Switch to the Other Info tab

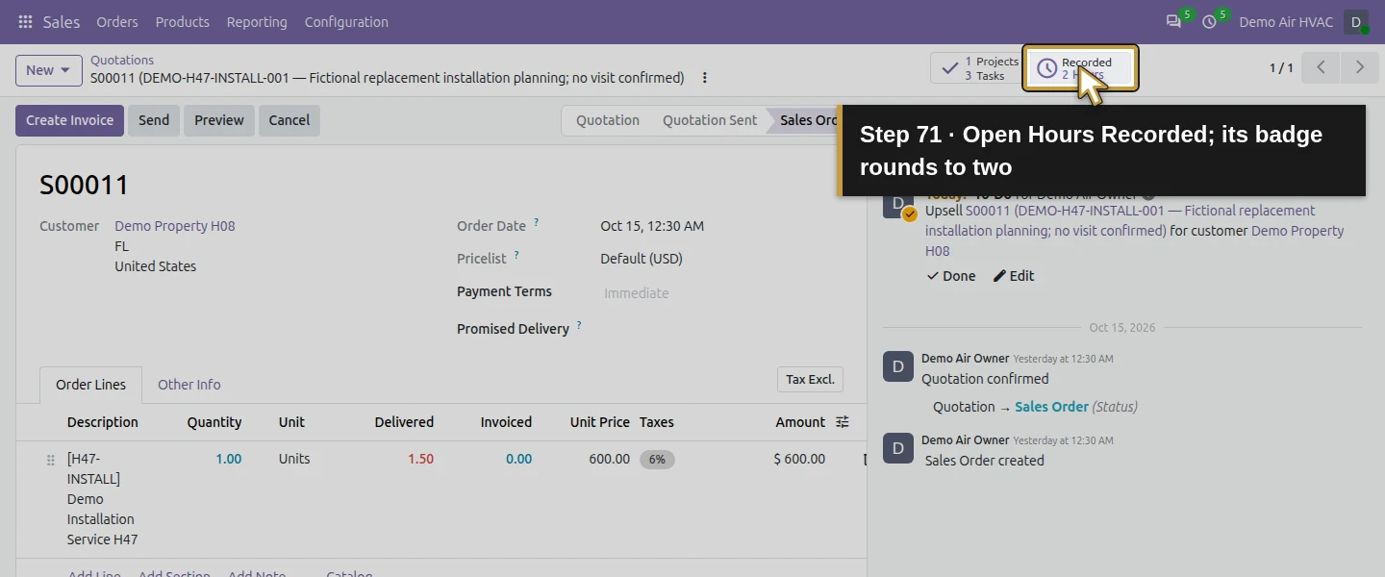189,385
